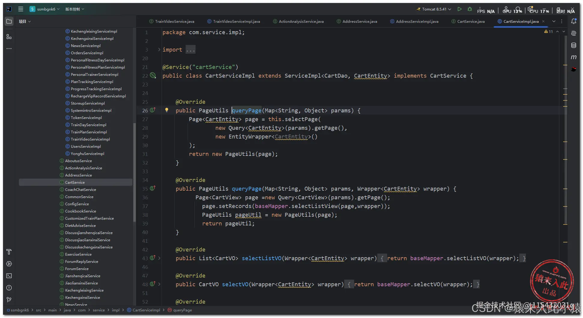Select OrdersServiceImpl in the project tree
Viewport: 583px width, 318px height.
coord(87,53)
